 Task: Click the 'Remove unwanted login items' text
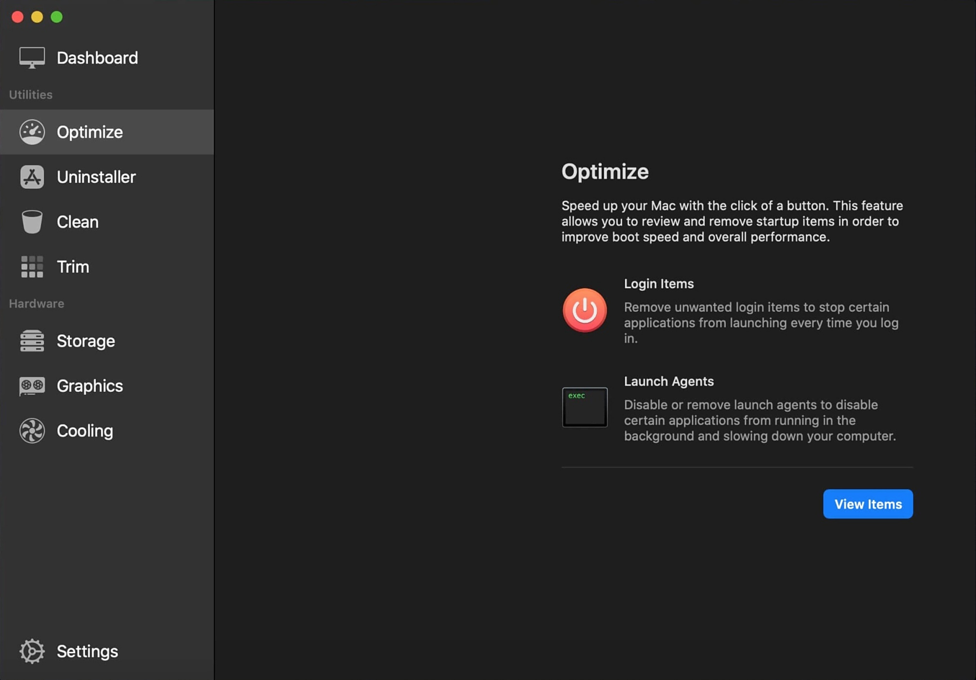(761, 322)
